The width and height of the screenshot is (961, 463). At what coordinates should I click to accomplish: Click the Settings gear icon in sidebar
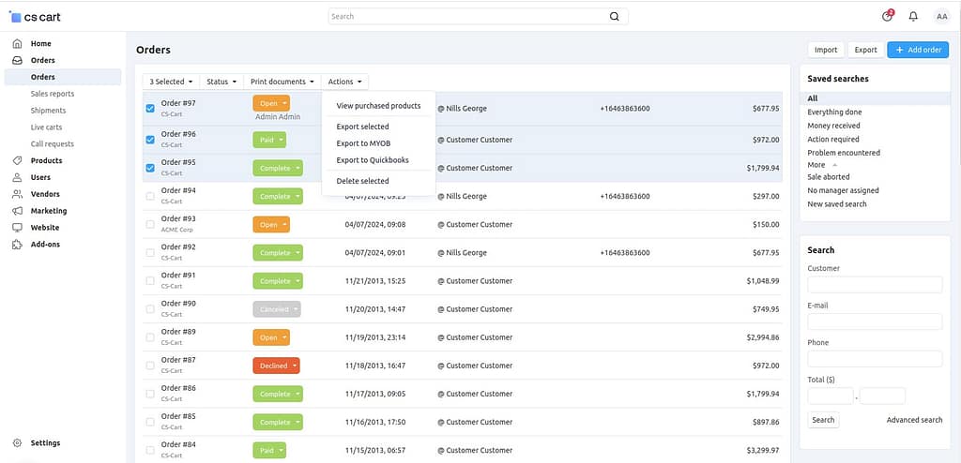pos(17,442)
